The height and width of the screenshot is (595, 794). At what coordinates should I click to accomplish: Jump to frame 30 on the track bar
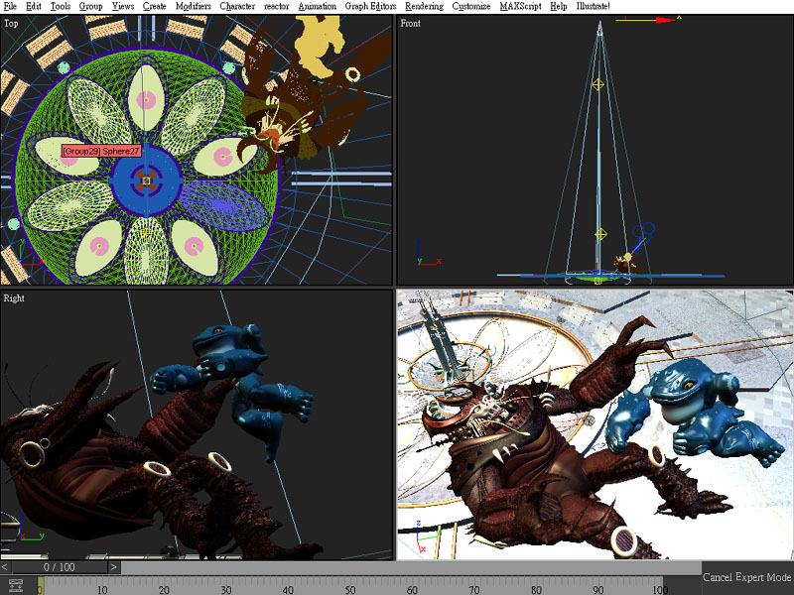(226, 589)
